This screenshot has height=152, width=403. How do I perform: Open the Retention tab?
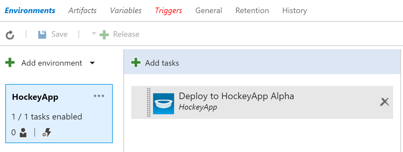(x=252, y=11)
